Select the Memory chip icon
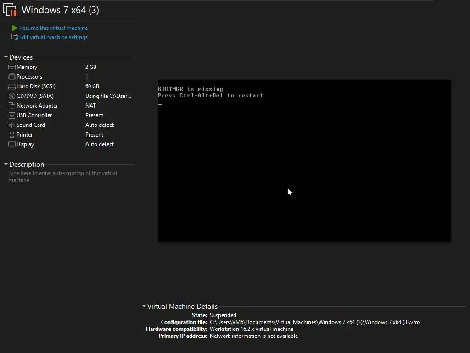Viewport: 470px width, 353px height. pyautogui.click(x=11, y=67)
